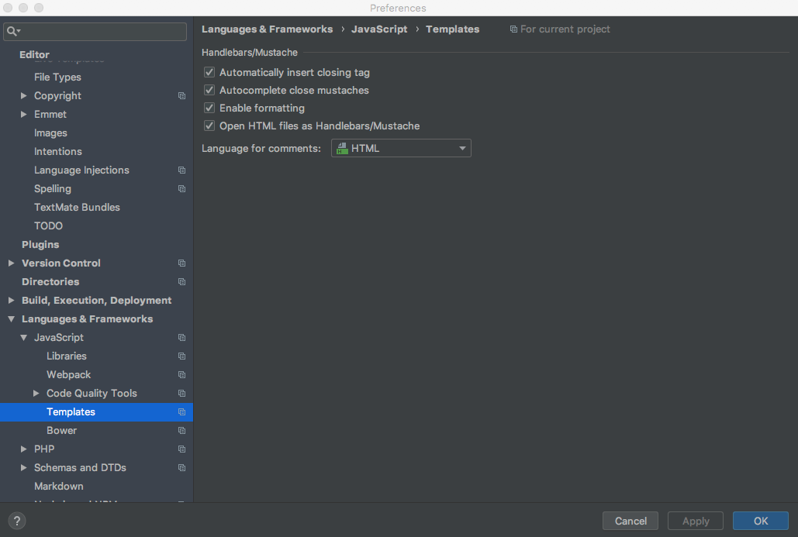Click the help question mark icon
The image size is (798, 537).
16,520
